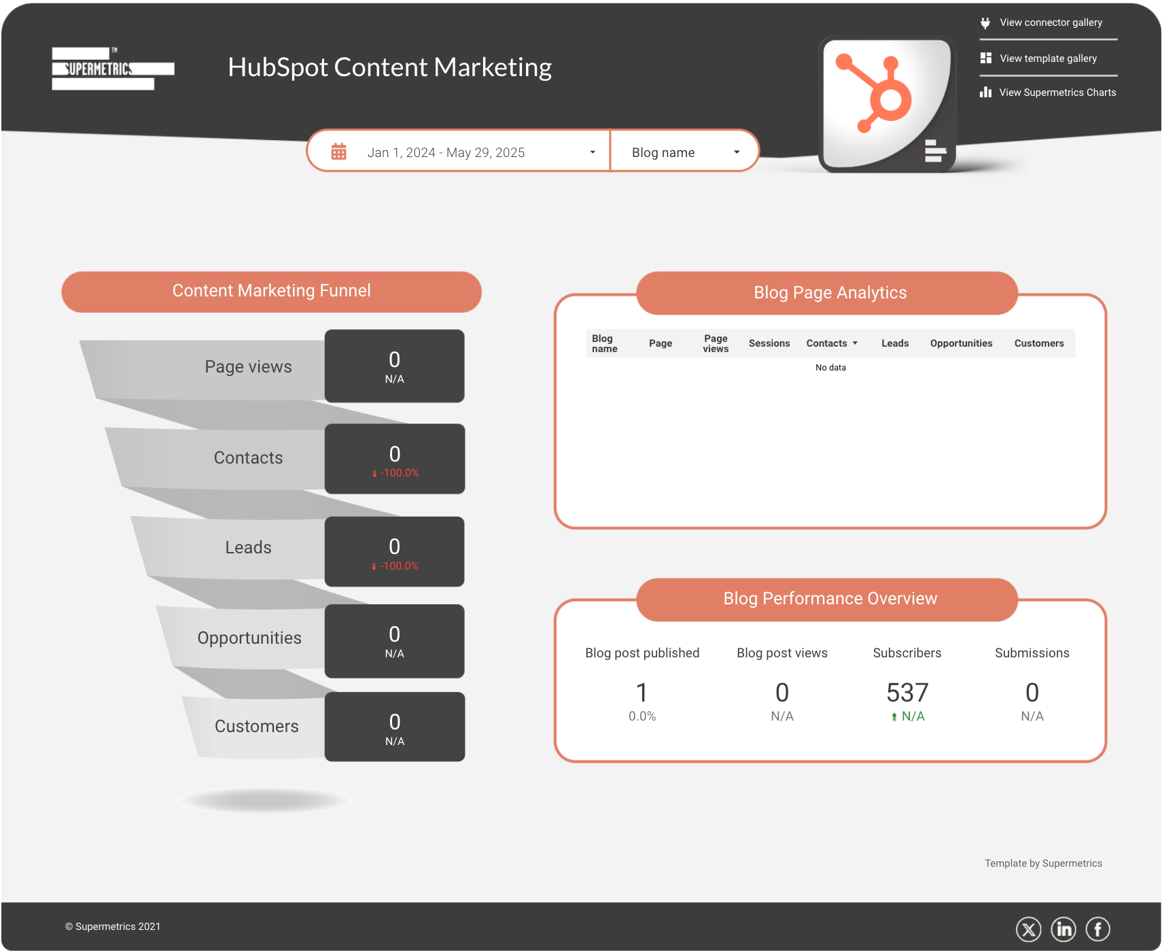Viewport: 1162px width, 951px height.
Task: Open the LinkedIn social icon
Action: [x=1063, y=929]
